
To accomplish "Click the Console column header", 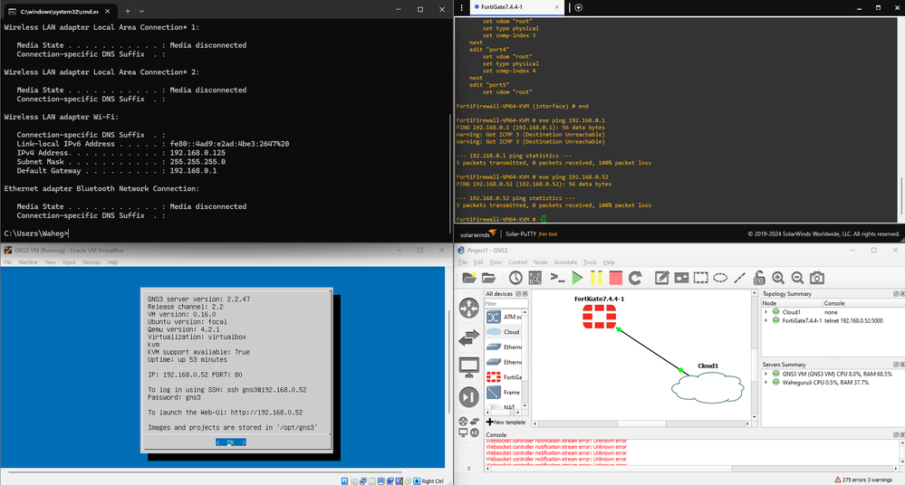I will pyautogui.click(x=863, y=303).
